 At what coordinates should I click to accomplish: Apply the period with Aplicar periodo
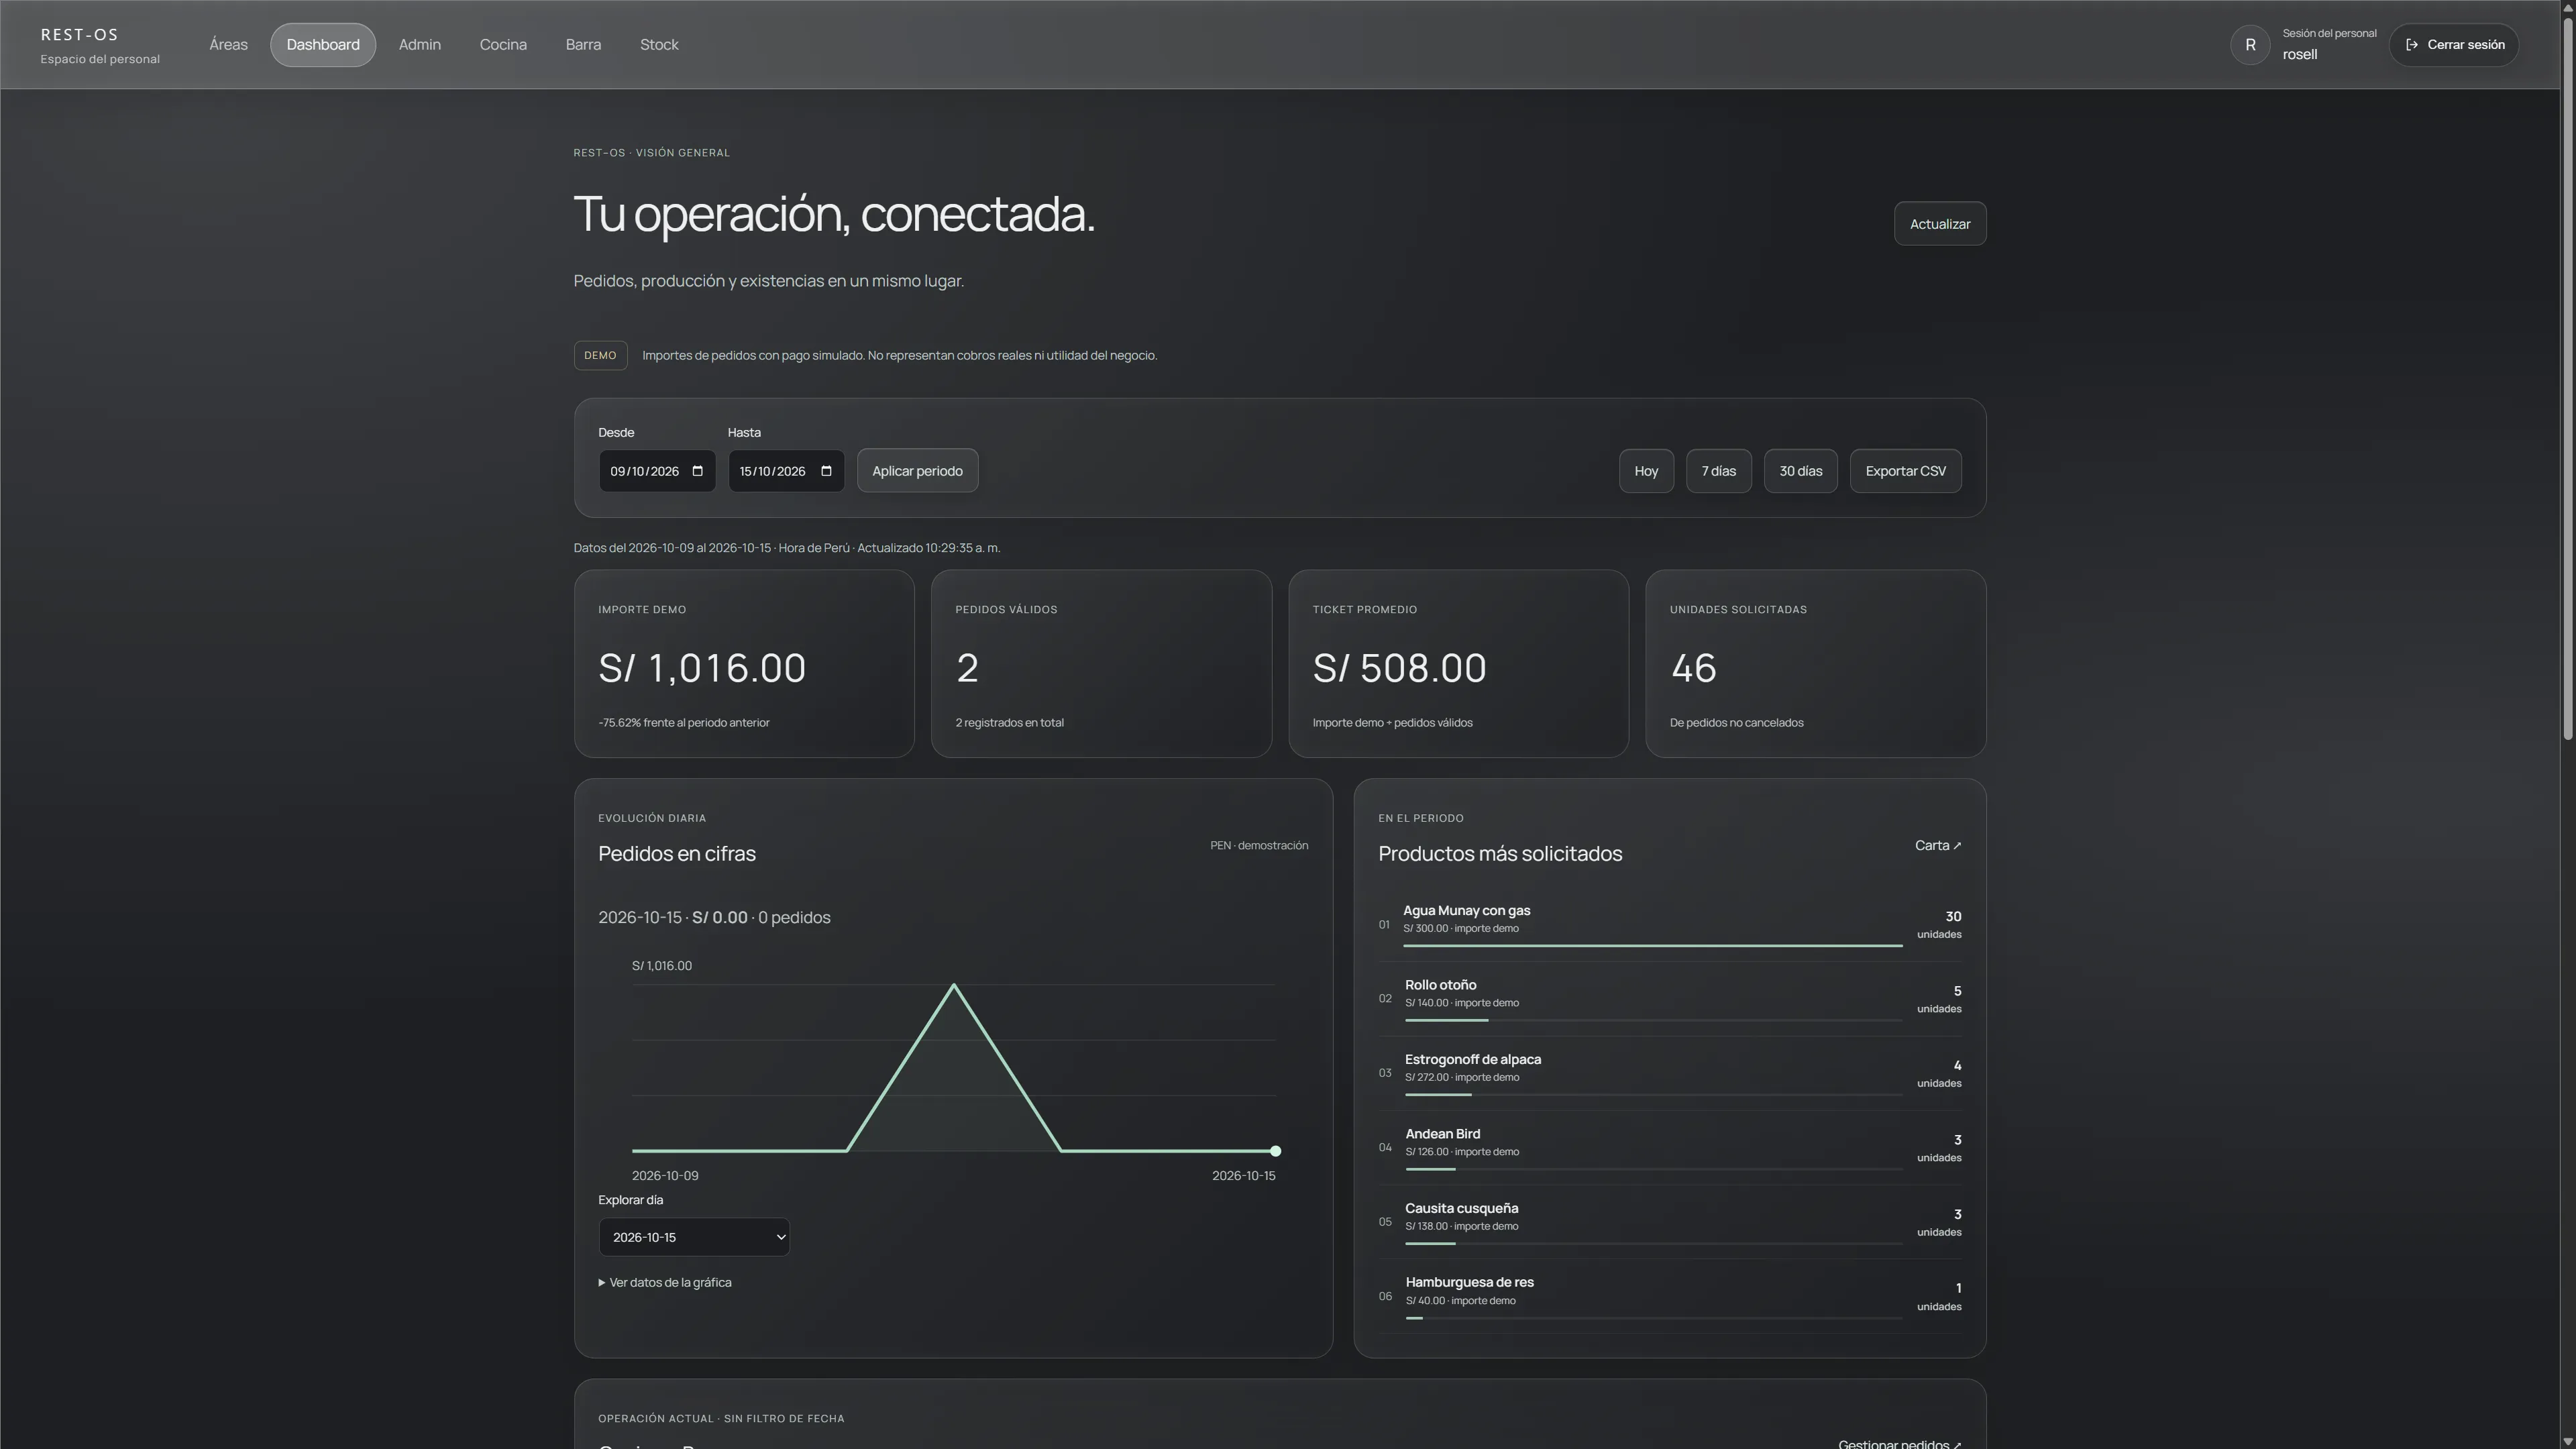click(x=917, y=471)
